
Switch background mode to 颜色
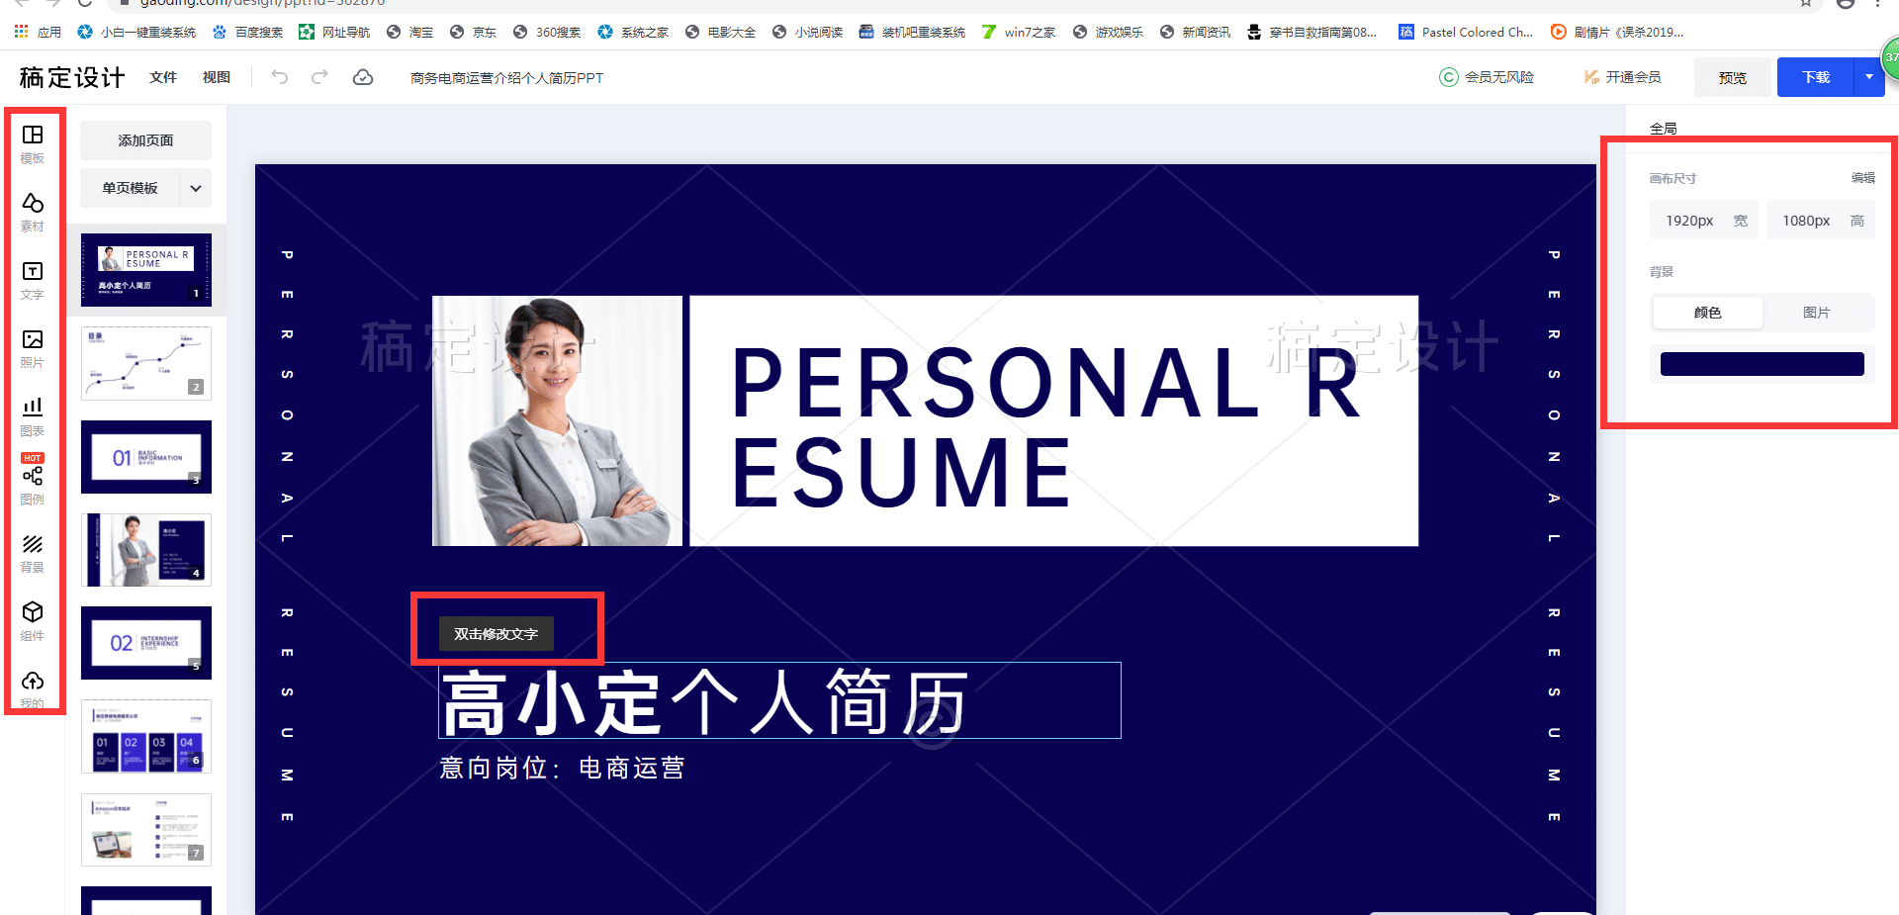(x=1707, y=313)
